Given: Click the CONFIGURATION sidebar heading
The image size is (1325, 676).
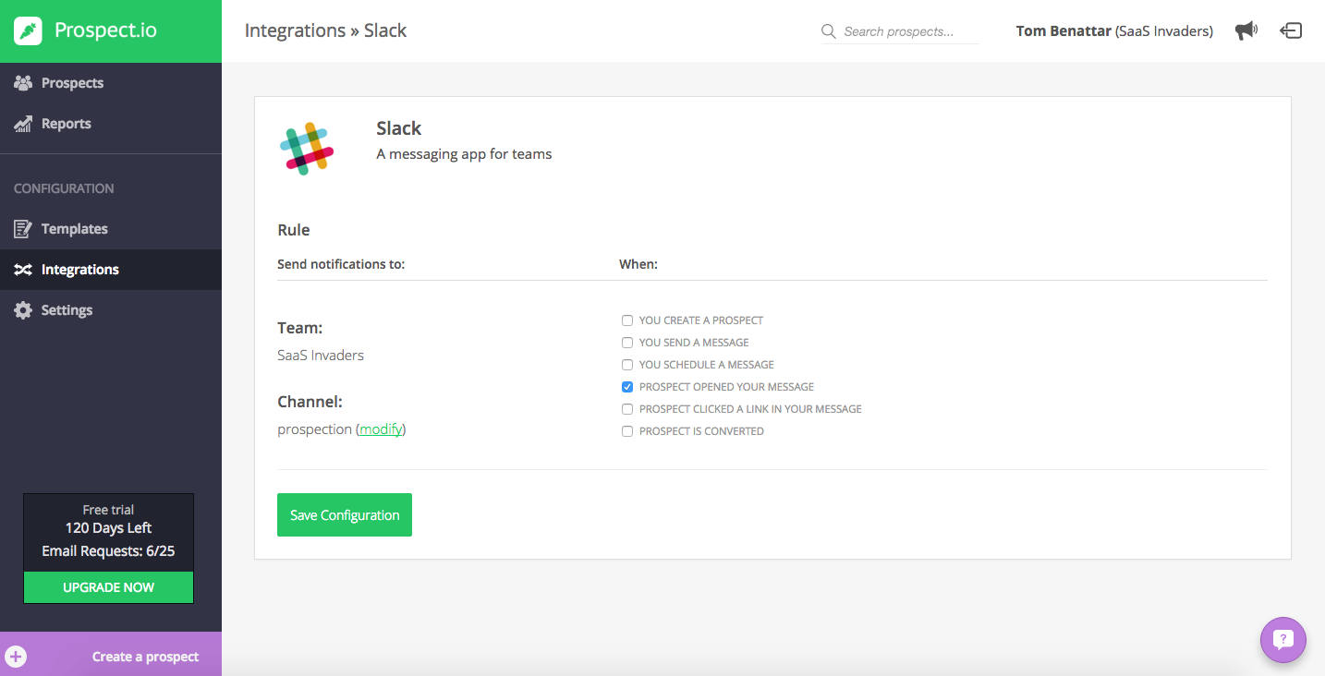Looking at the screenshot, I should pyautogui.click(x=64, y=188).
